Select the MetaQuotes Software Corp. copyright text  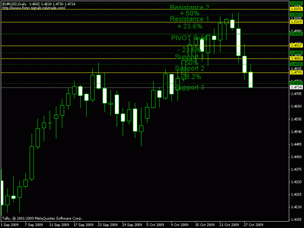[42, 218]
